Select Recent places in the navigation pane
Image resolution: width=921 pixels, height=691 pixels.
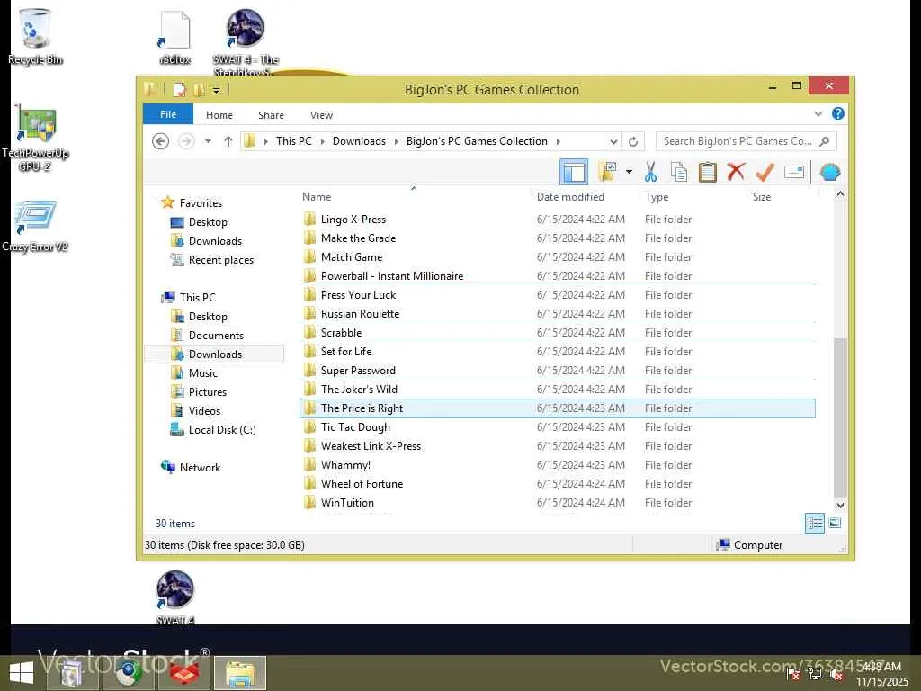pyautogui.click(x=221, y=260)
